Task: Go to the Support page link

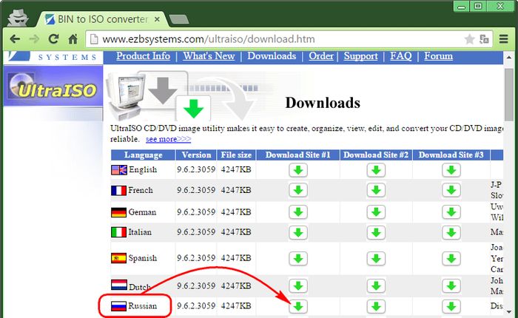Action: pyautogui.click(x=360, y=56)
